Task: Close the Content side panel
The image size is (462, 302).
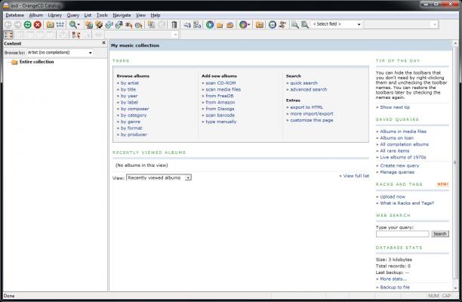Action: point(103,43)
